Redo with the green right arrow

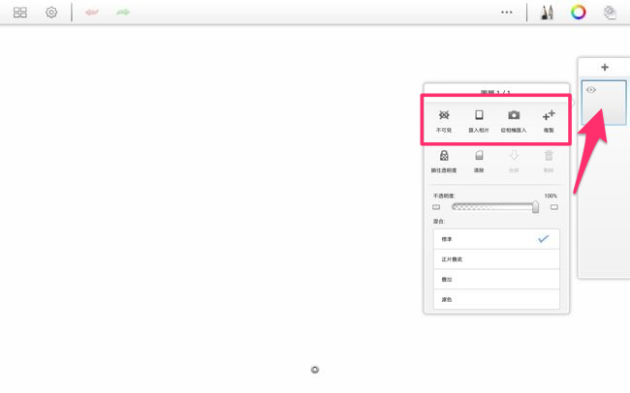coord(123,13)
